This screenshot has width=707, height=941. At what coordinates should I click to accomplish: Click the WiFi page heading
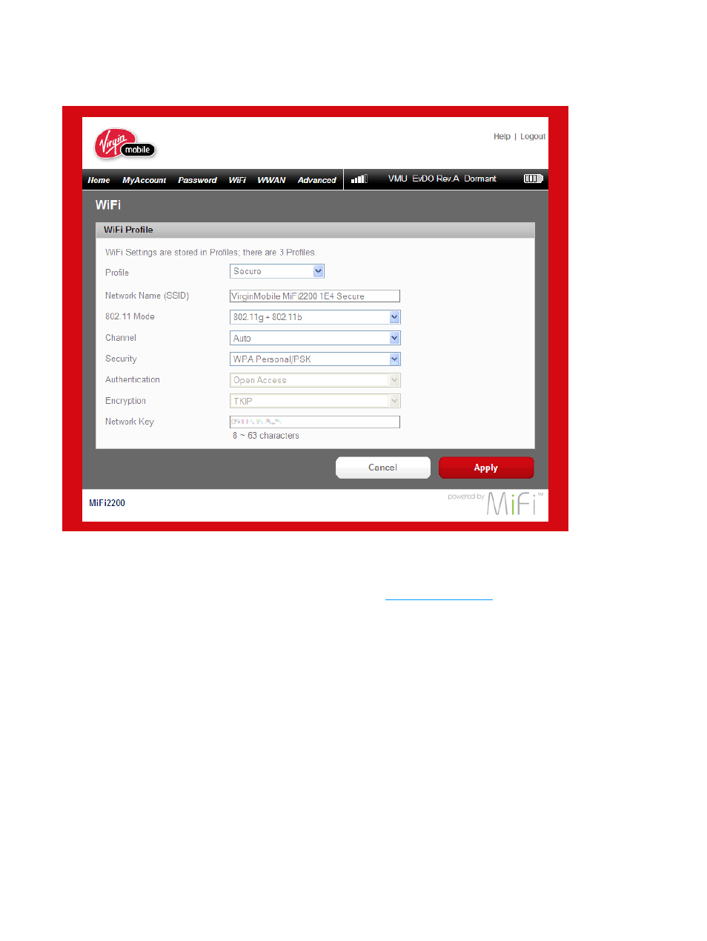pos(108,205)
